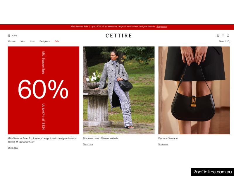Click the Search text field

223,41
